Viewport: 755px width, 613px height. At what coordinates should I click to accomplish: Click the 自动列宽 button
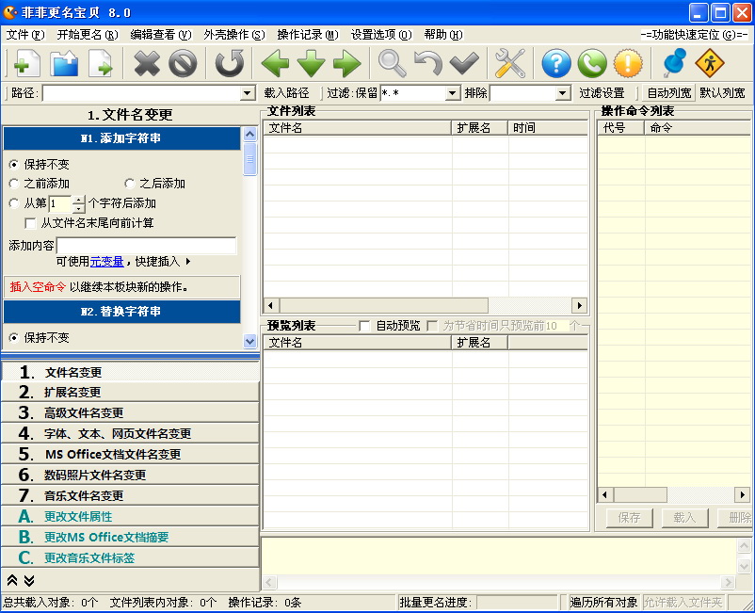click(x=669, y=93)
